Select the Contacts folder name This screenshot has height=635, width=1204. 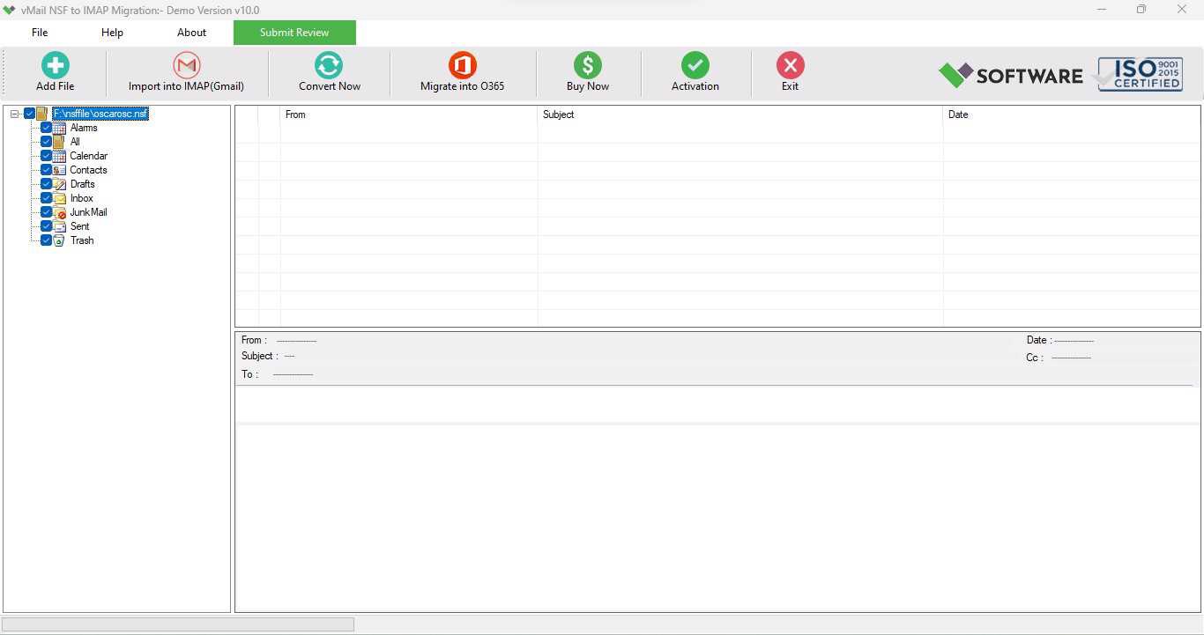tap(89, 170)
